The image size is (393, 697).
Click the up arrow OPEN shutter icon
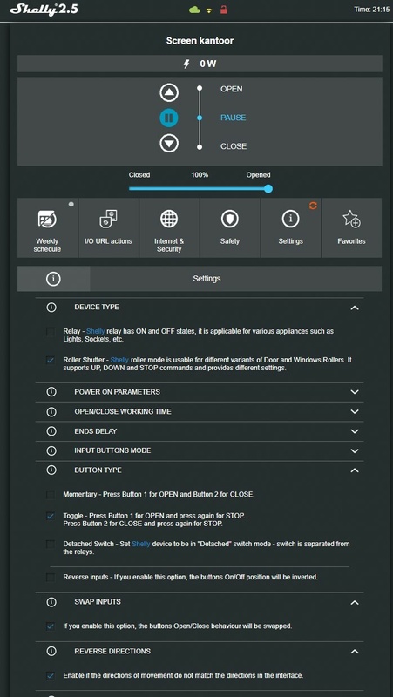[169, 92]
